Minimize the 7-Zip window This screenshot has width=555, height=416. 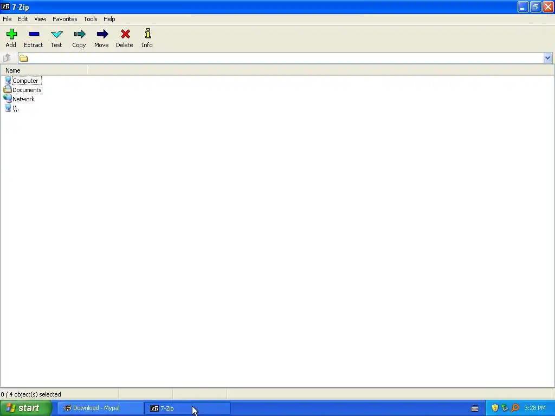(x=523, y=7)
